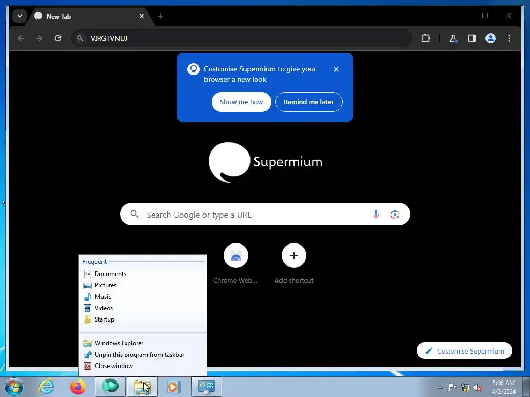Screen dimensions: 530x397
Task: Click the Customise Supermium button
Action: click(464, 351)
